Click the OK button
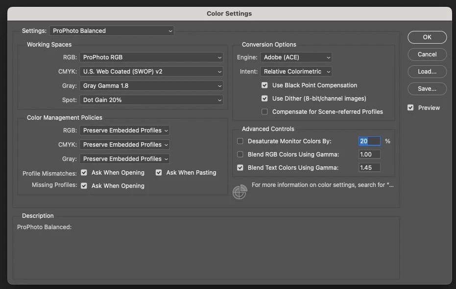The width and height of the screenshot is (456, 289). (x=427, y=37)
